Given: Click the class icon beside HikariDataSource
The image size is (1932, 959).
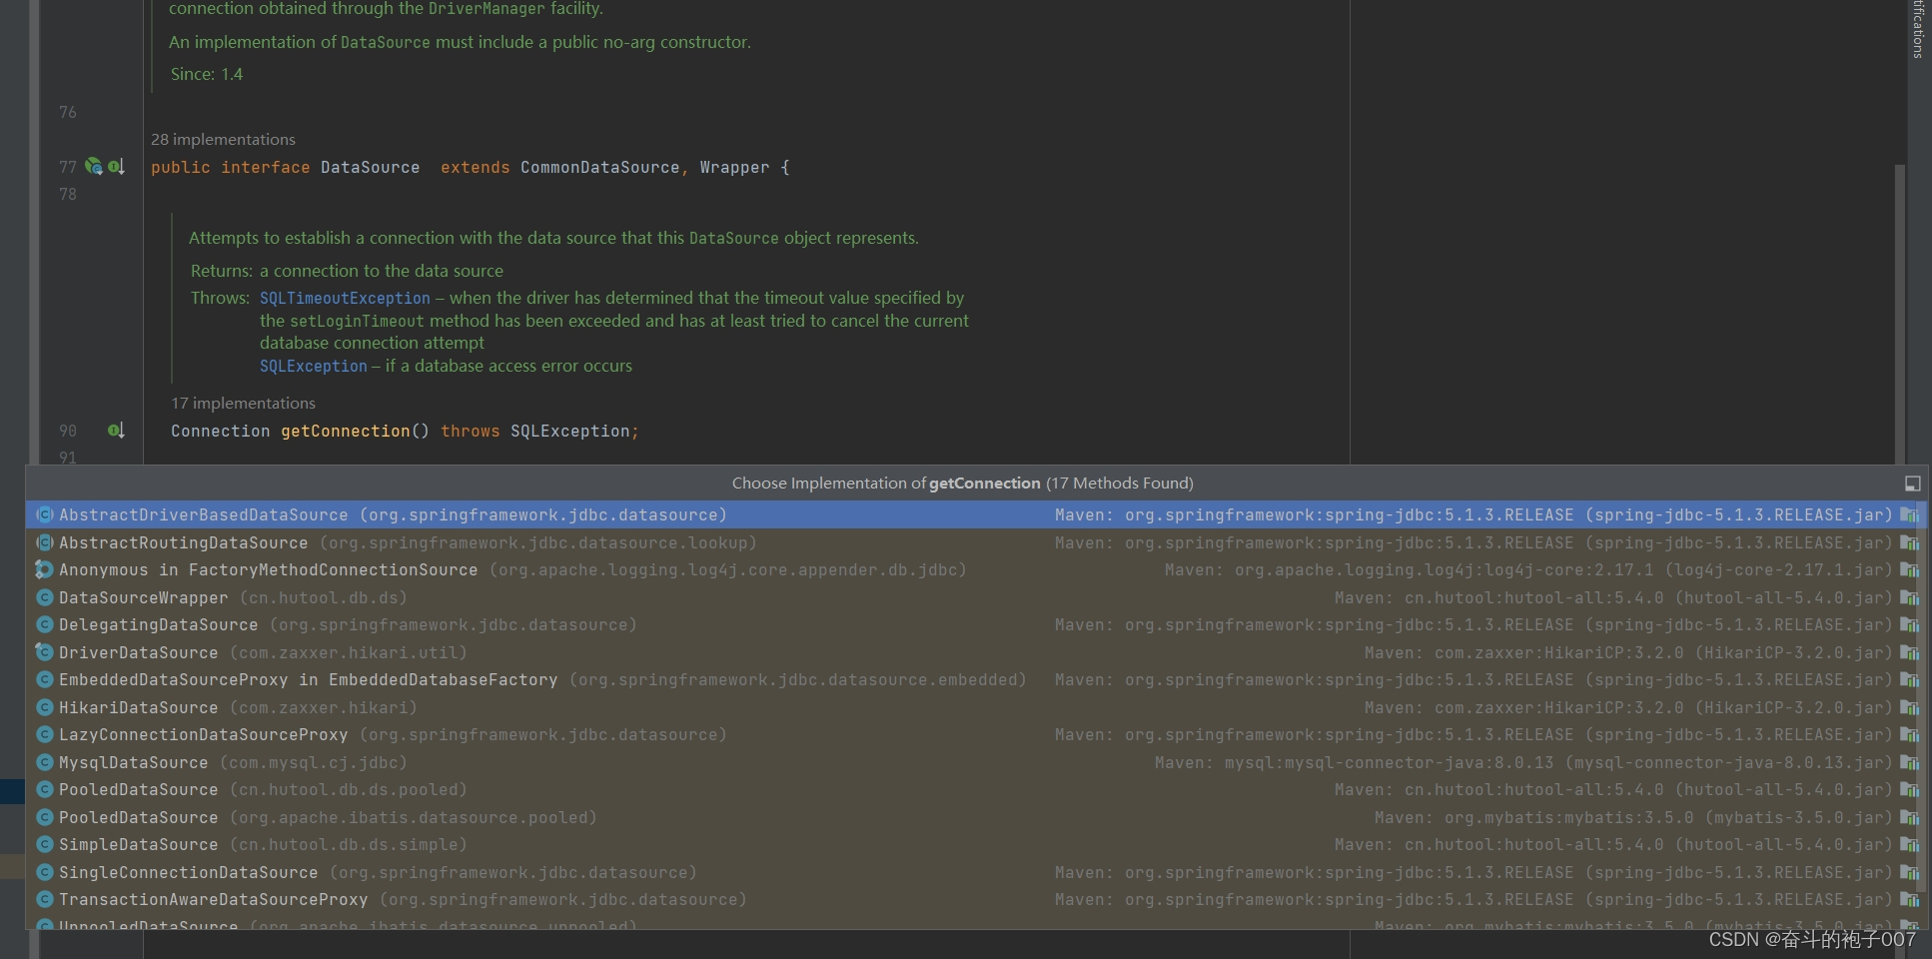Looking at the screenshot, I should 45,707.
